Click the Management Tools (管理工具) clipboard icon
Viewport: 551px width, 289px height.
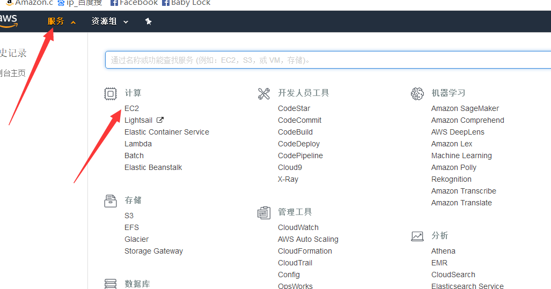[263, 213]
